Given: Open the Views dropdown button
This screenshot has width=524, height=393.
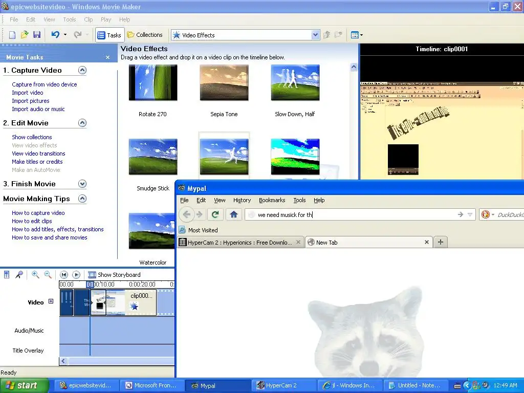Looking at the screenshot, I should click(357, 35).
